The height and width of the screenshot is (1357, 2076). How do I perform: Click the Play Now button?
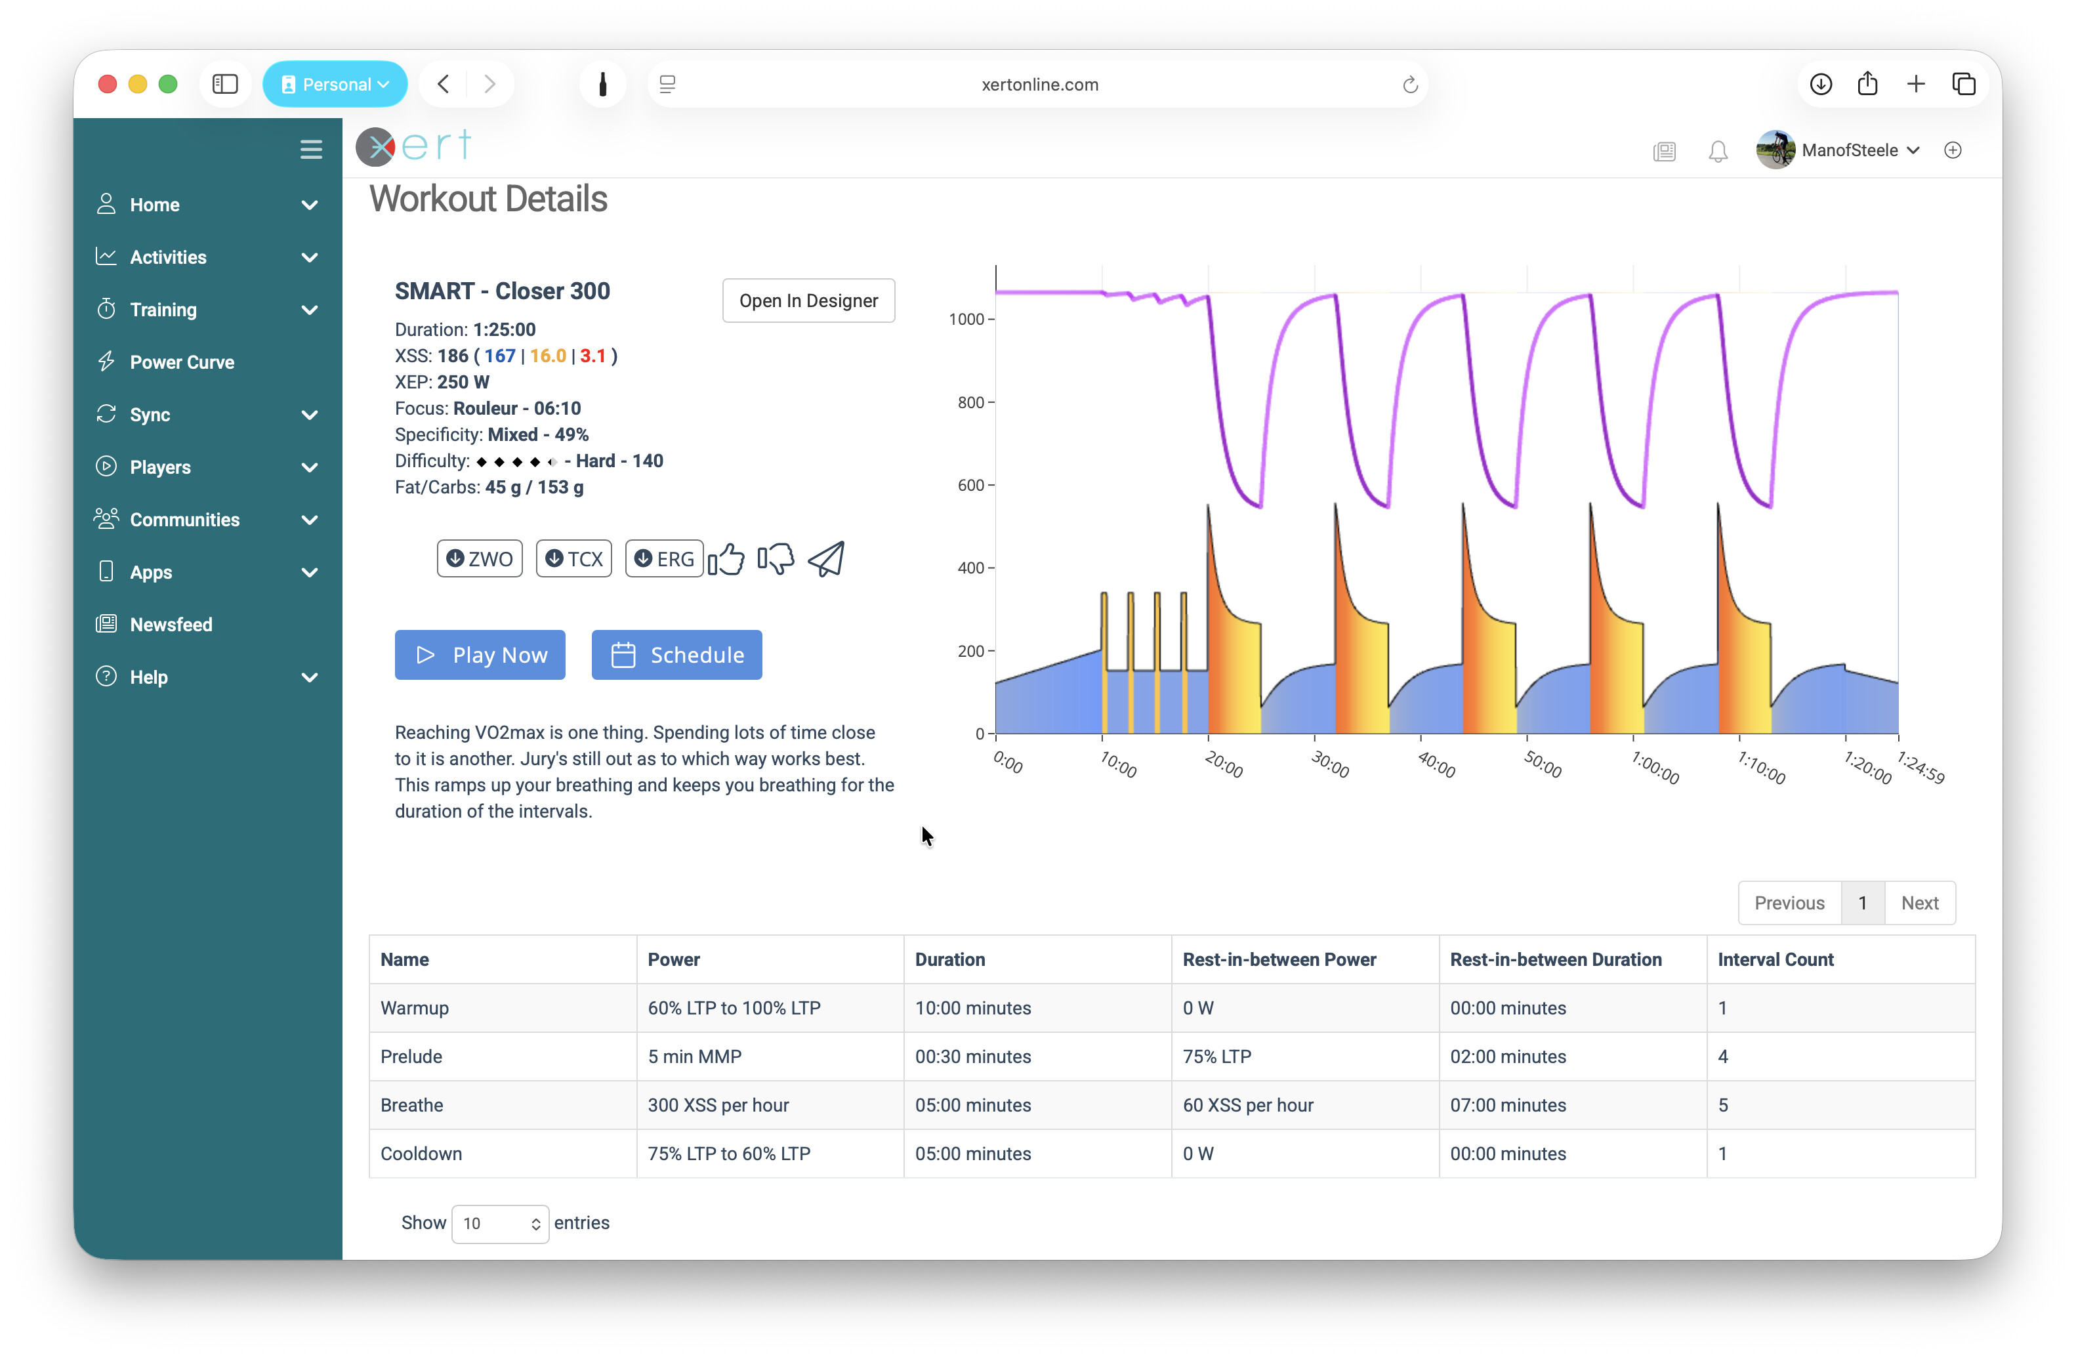coord(480,655)
